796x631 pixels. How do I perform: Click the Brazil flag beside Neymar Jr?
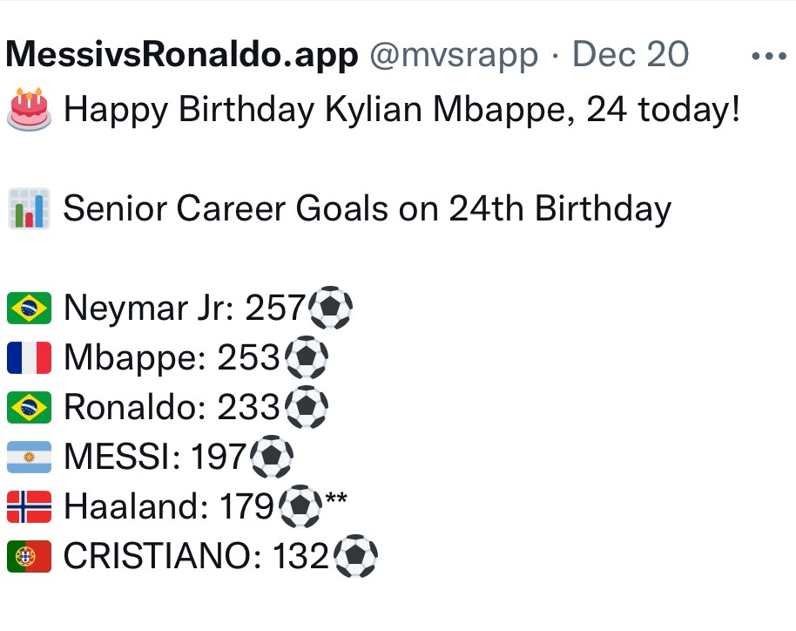29,308
